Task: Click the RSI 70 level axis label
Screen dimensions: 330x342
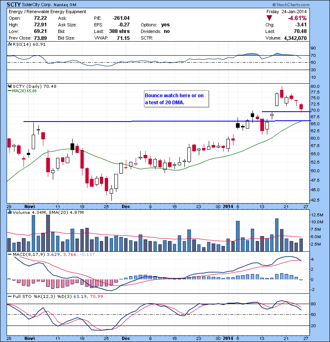Action: tap(313, 55)
